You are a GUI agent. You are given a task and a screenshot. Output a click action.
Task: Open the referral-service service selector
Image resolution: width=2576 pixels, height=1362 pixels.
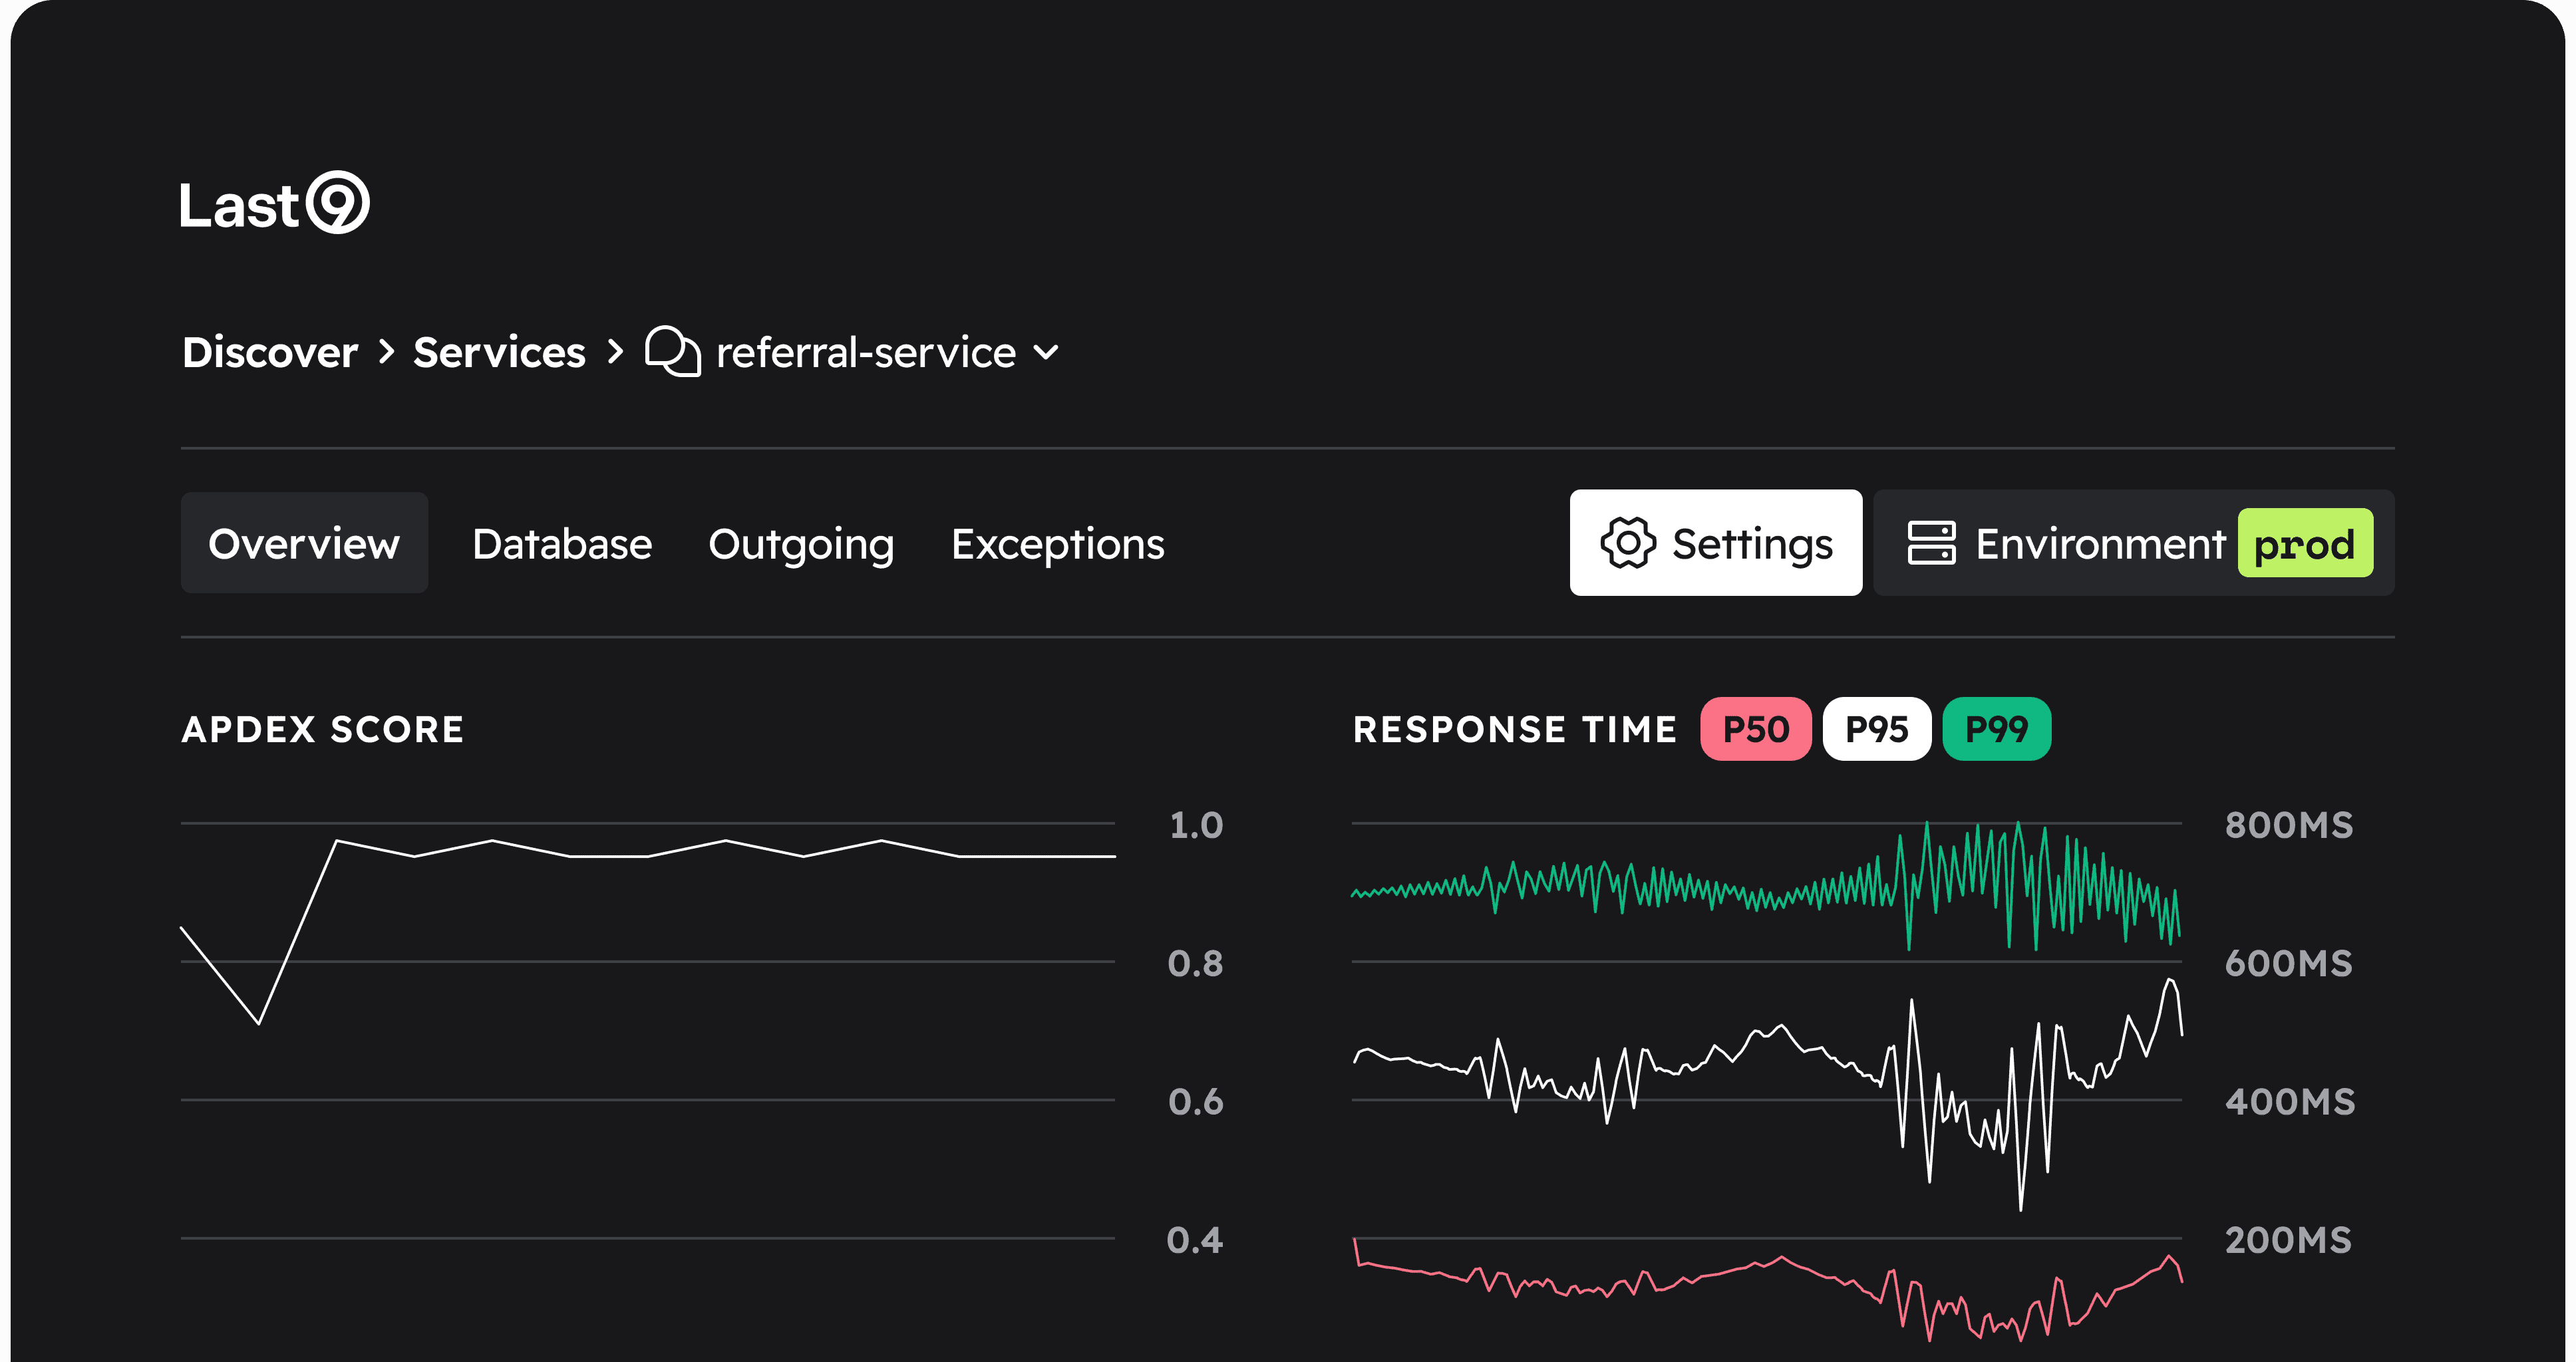(865, 352)
